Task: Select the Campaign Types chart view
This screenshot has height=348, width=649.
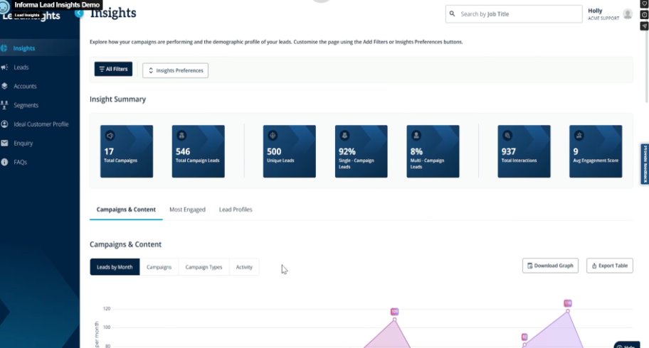Action: 204,267
